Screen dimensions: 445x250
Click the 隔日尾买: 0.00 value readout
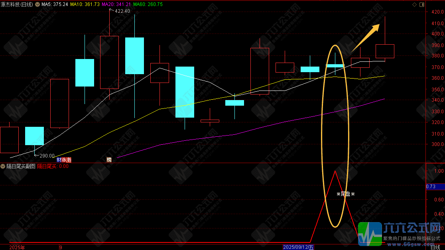click(x=53, y=166)
